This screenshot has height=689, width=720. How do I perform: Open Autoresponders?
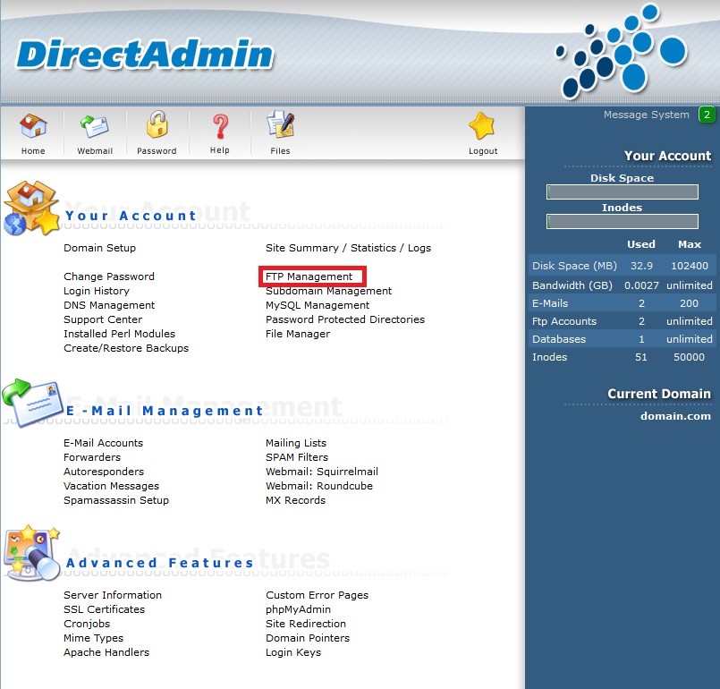click(104, 472)
